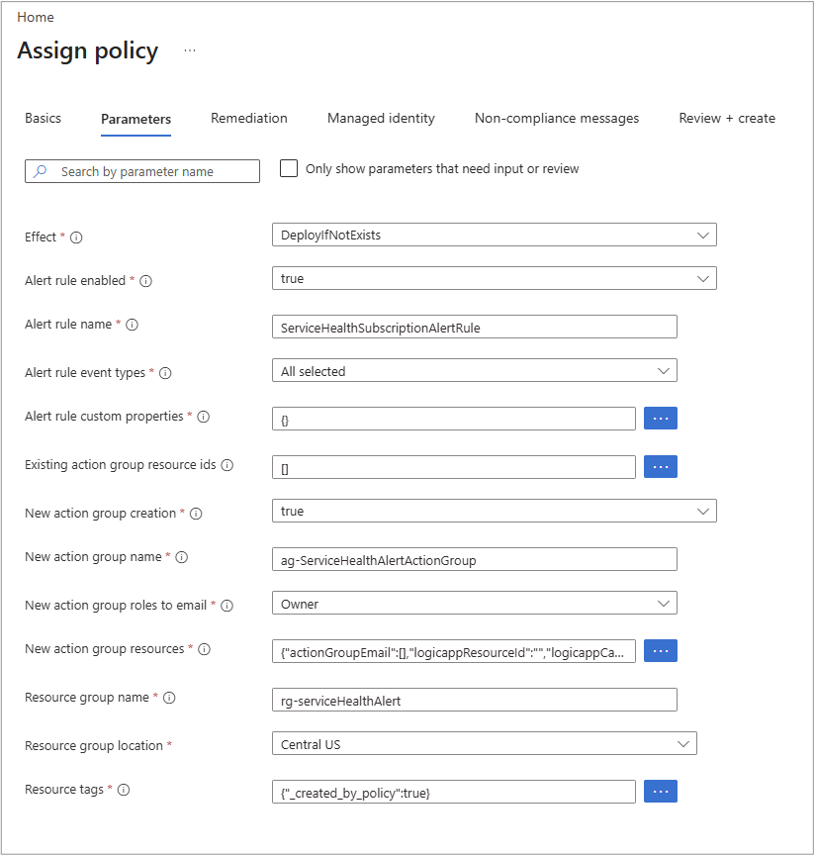Viewport: 815px width, 855px height.
Task: Go to the Review + create tab
Action: tap(727, 119)
